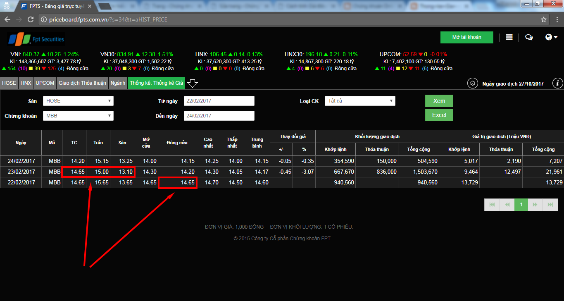Click the VNI index value 840.37
Screen dimensions: 564x301
31,54
